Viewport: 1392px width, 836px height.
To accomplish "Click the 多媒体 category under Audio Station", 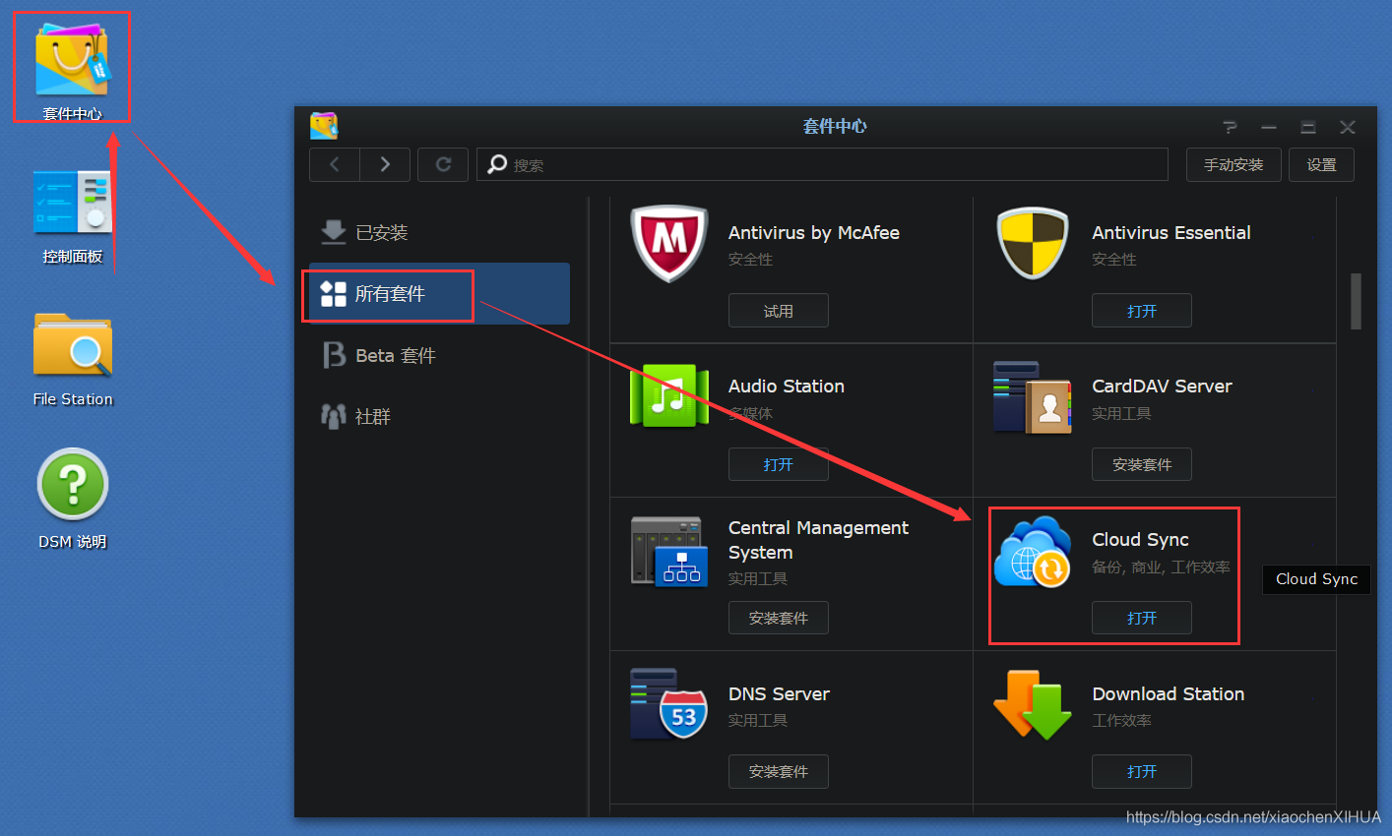I will pos(750,414).
